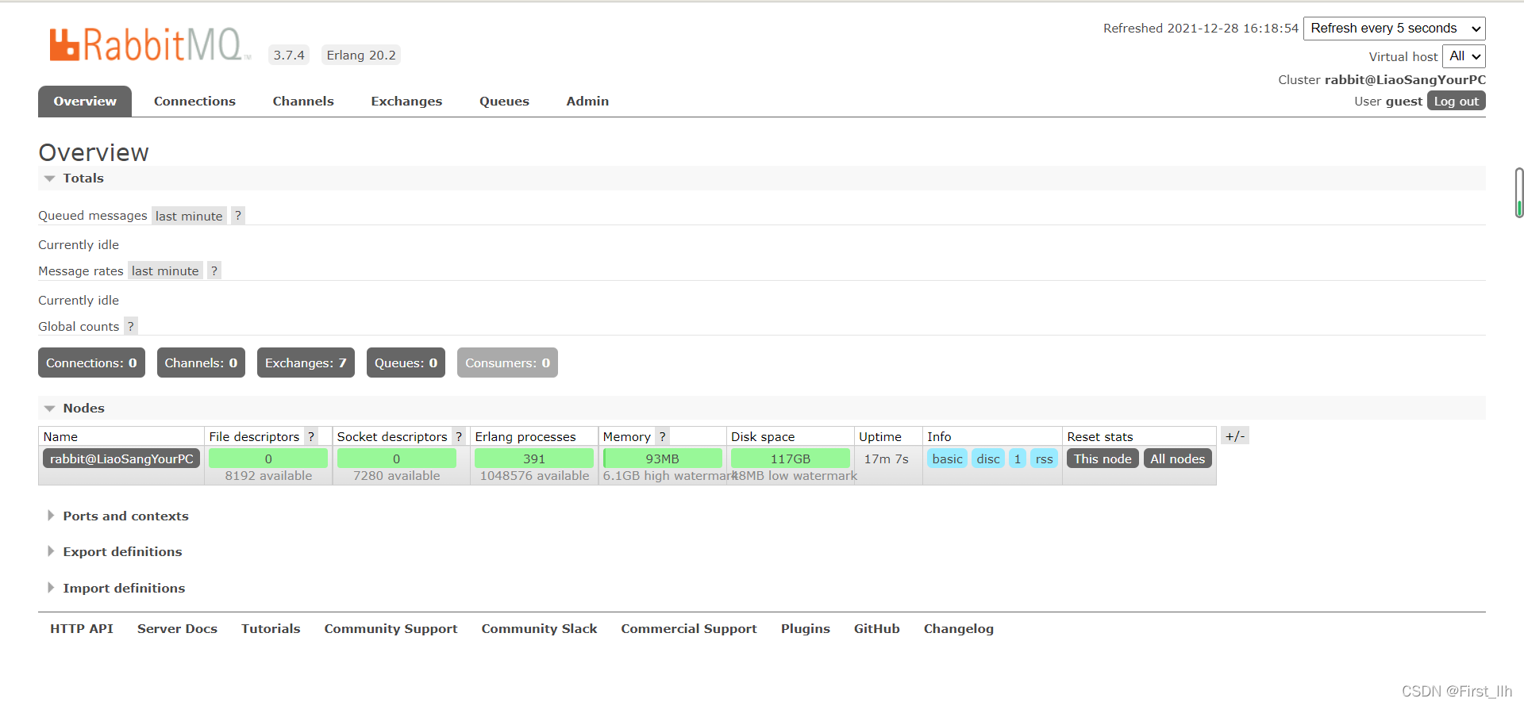Image resolution: width=1524 pixels, height=706 pixels.
Task: Click the green Memory 93MB usage bar
Action: coord(662,459)
